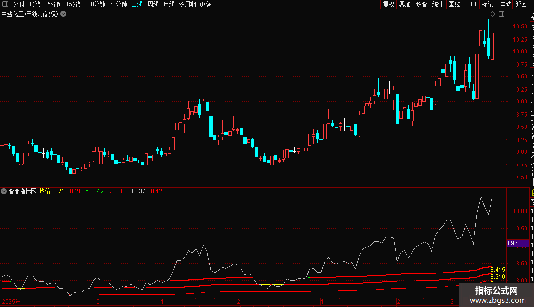Click month 11 marker on time axis
This screenshot has height=307, width=534.
coord(160,301)
